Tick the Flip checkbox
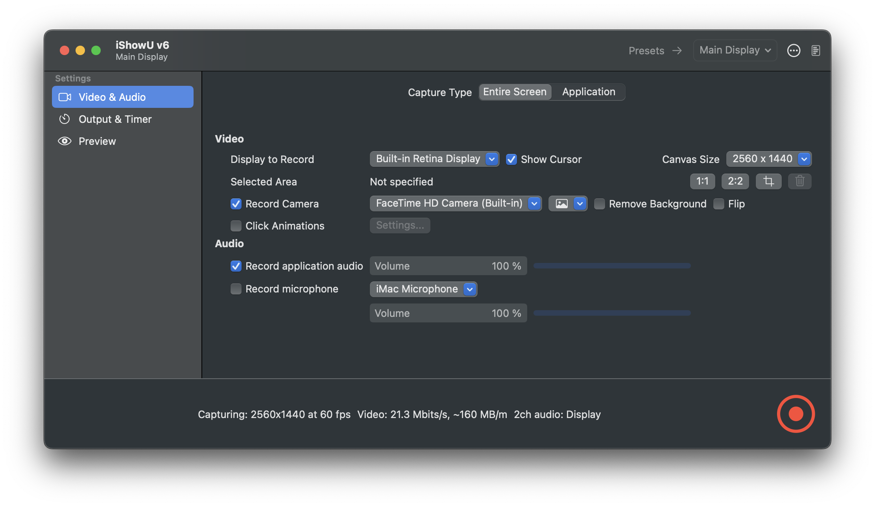The width and height of the screenshot is (875, 507). click(718, 204)
